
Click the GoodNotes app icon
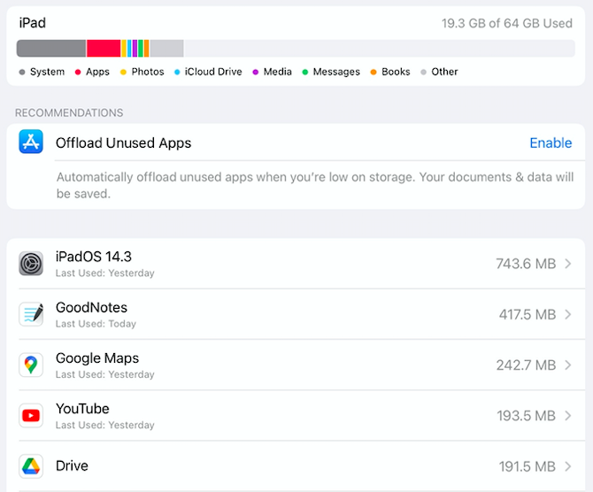point(31,314)
